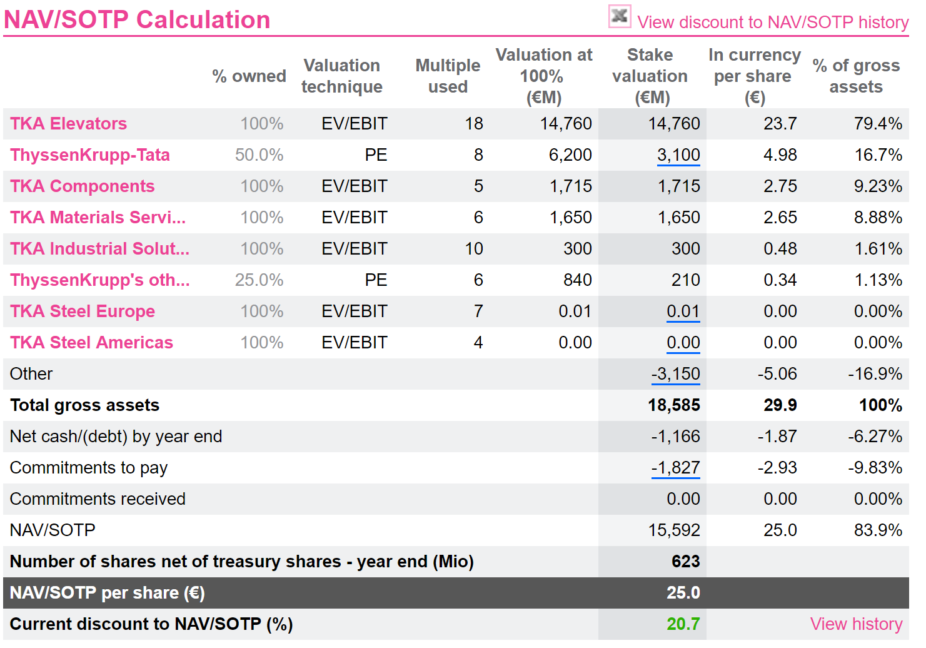
Task: Open the TKA Components link
Action: click(x=83, y=186)
